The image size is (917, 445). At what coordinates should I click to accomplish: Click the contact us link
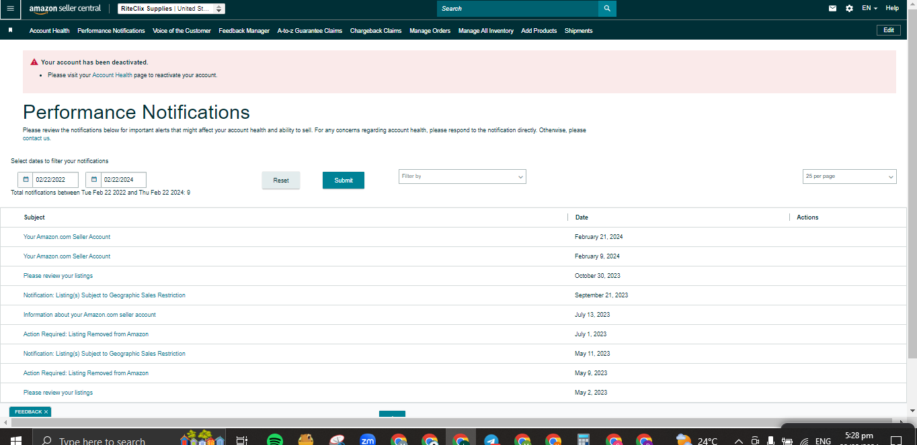[36, 138]
